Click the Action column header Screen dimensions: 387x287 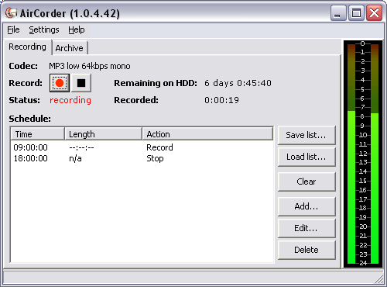[x=207, y=134]
